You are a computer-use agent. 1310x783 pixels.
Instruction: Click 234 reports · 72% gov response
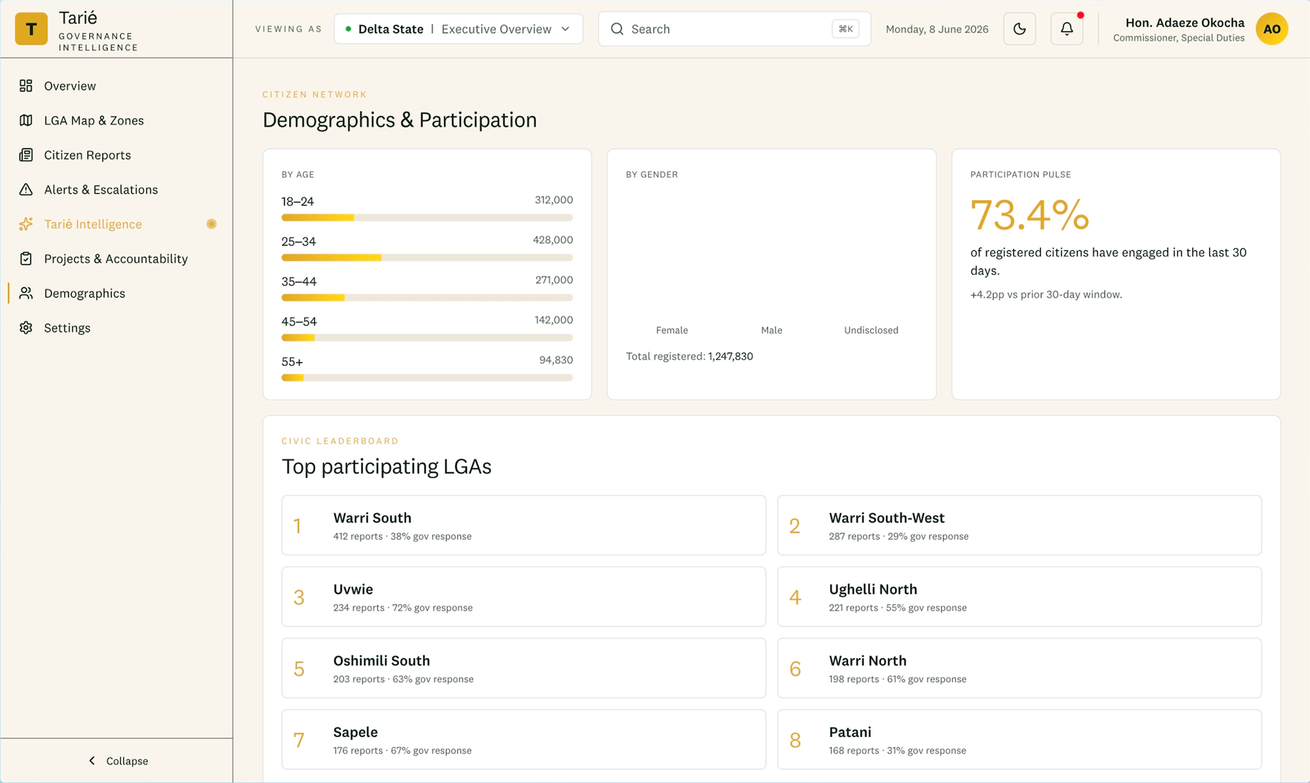[x=402, y=608]
